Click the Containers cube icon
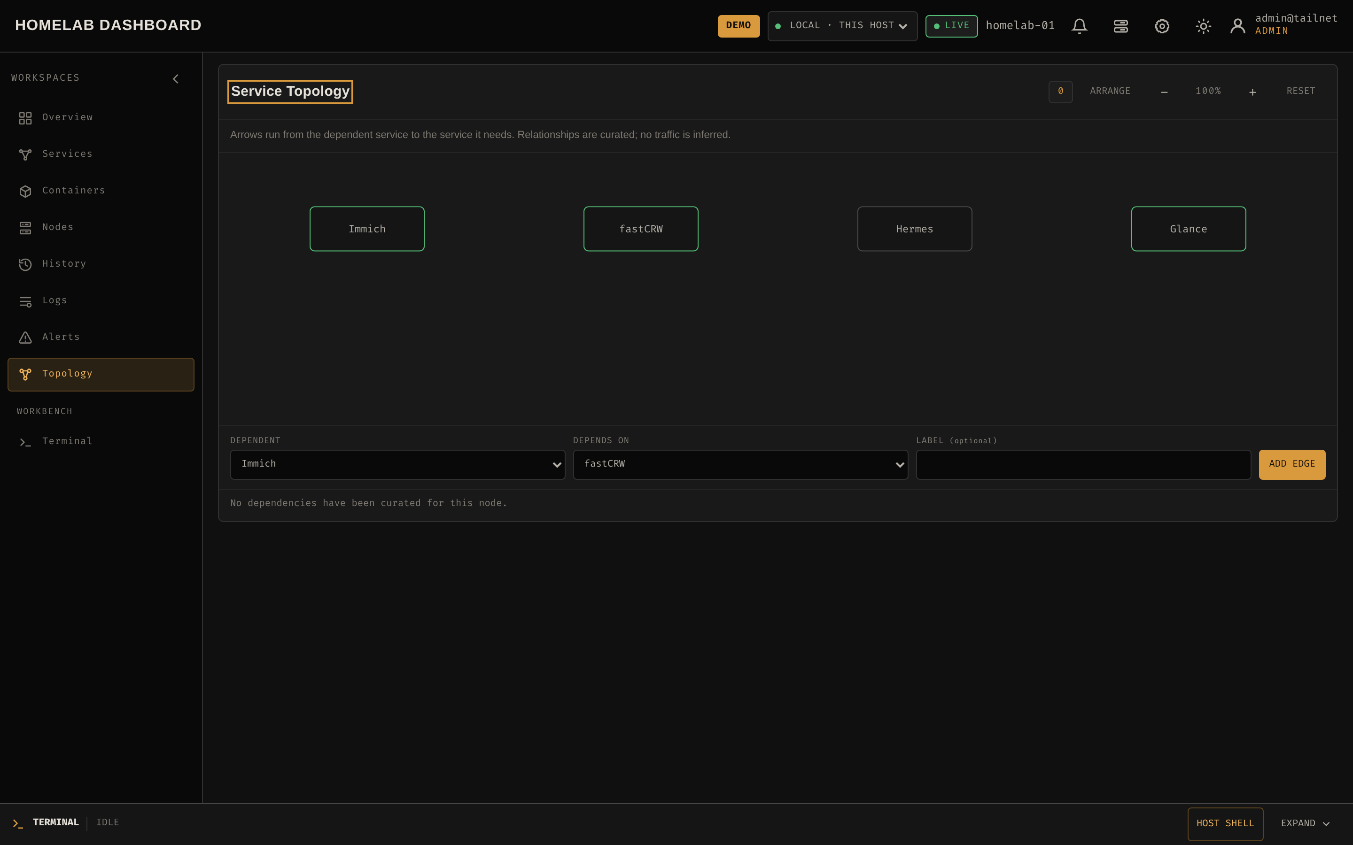Screen dimensions: 1353x845 [x=25, y=191]
